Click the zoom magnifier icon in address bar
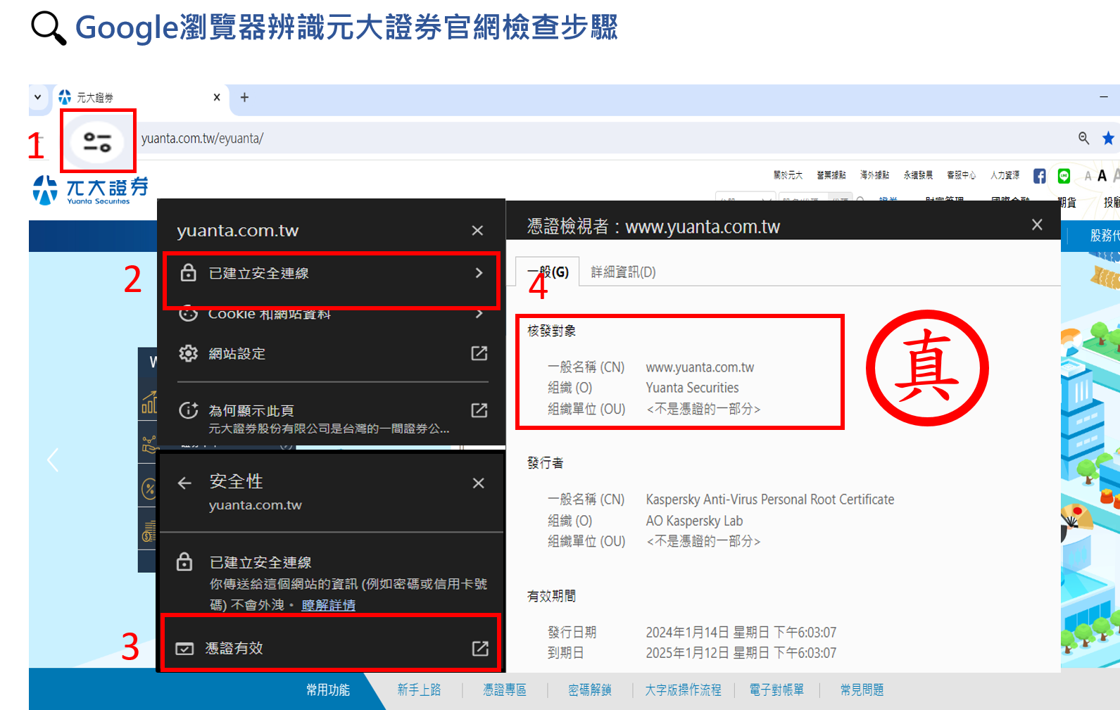The height and width of the screenshot is (710, 1120). coord(1084,138)
